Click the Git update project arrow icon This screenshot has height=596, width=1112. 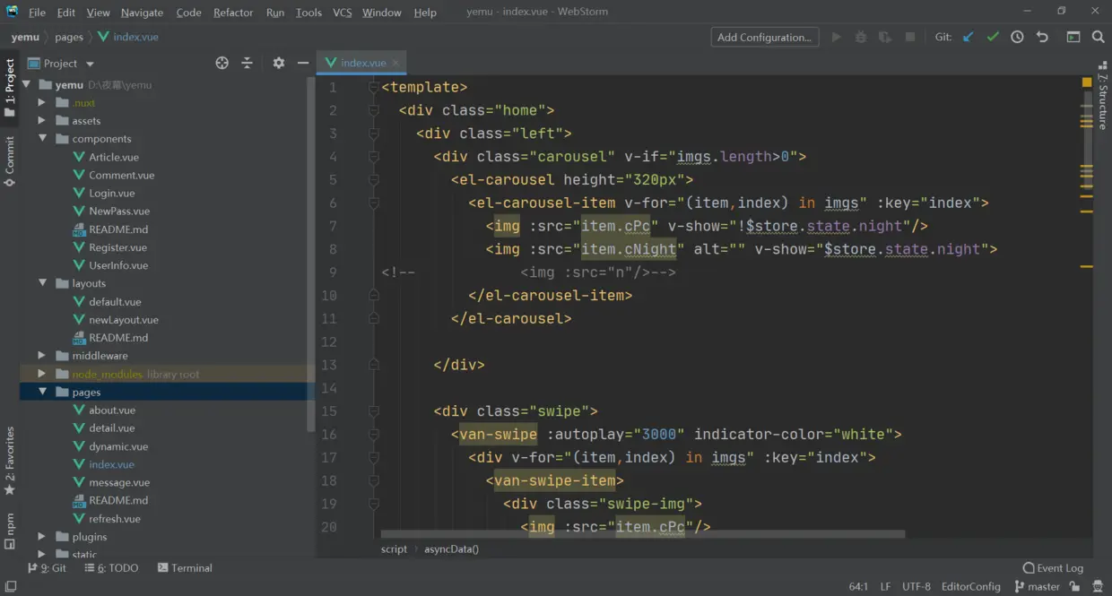[968, 37]
